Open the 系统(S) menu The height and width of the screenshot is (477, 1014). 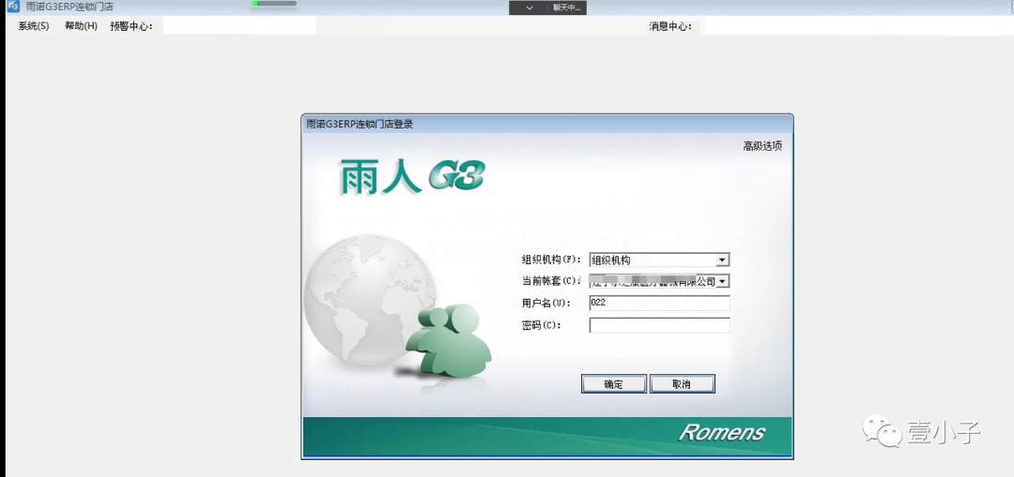click(34, 26)
